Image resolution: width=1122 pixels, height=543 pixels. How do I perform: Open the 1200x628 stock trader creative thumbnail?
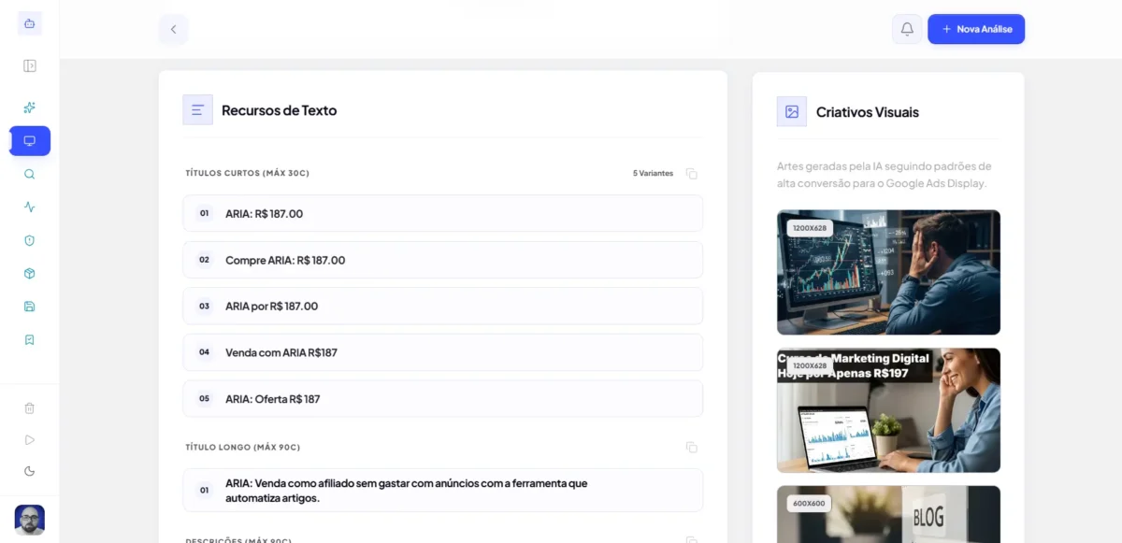tap(888, 272)
